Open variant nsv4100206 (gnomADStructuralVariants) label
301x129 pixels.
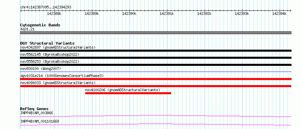[122, 90]
